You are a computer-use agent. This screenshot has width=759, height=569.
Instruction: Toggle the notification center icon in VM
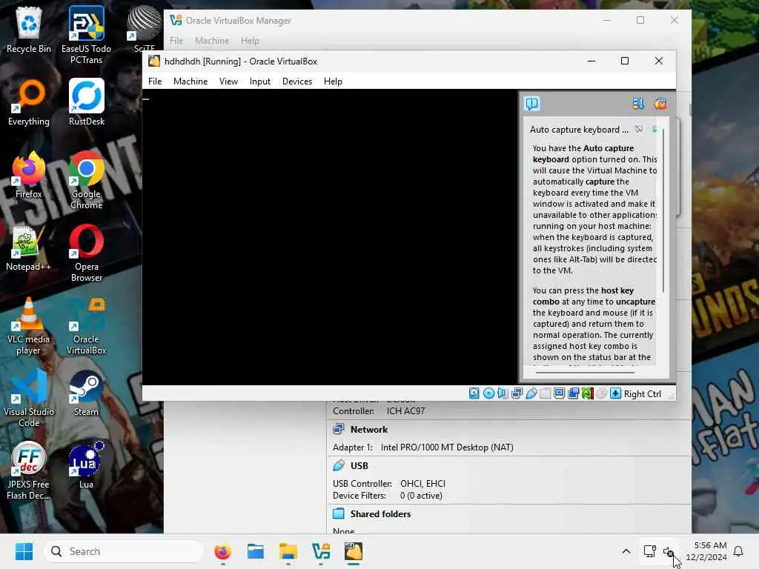point(531,104)
